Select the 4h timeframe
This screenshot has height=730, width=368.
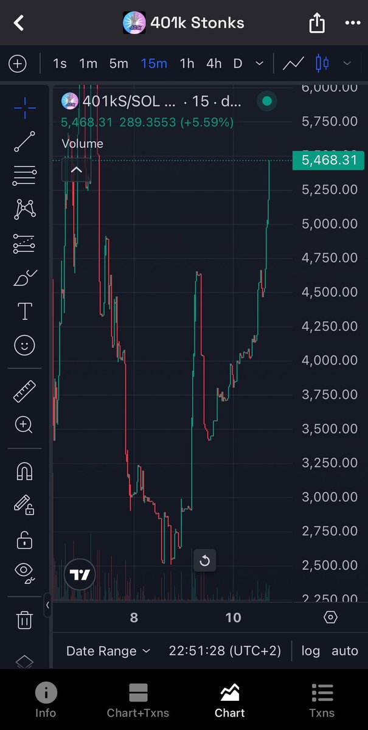coord(214,63)
